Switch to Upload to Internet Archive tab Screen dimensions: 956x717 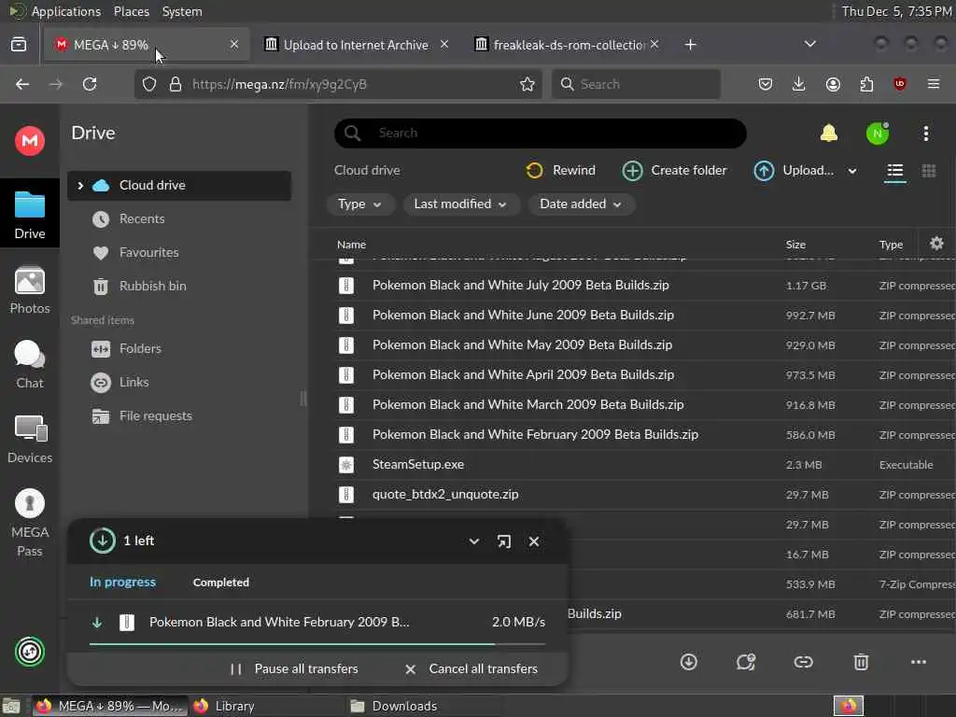tap(356, 45)
